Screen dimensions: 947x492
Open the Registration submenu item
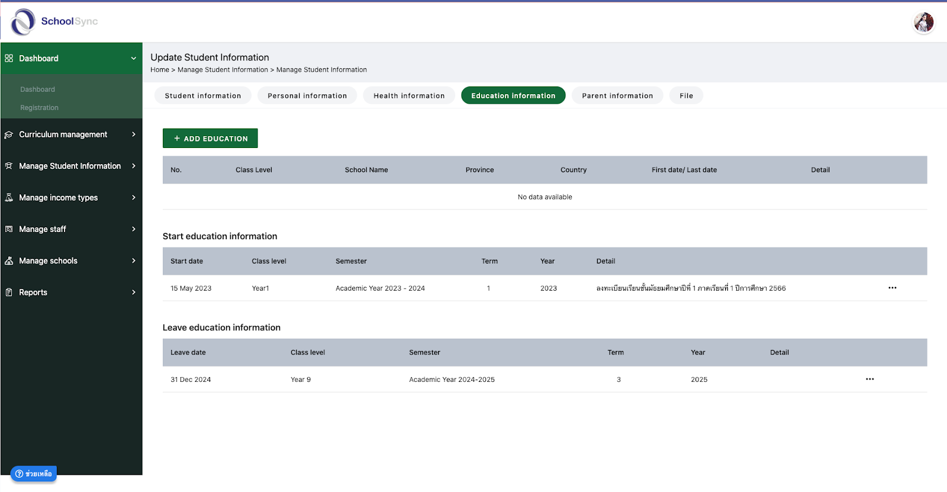(39, 108)
